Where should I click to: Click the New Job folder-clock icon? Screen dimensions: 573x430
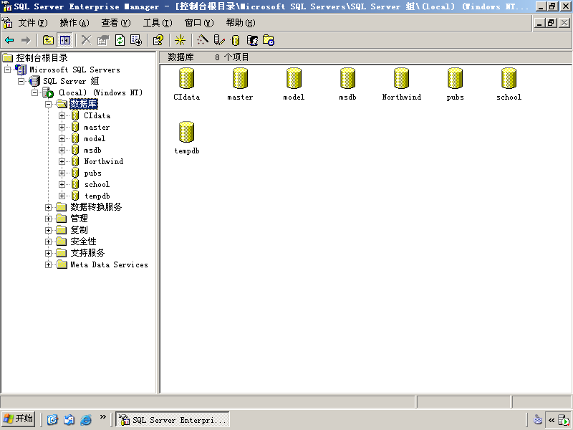[269, 40]
